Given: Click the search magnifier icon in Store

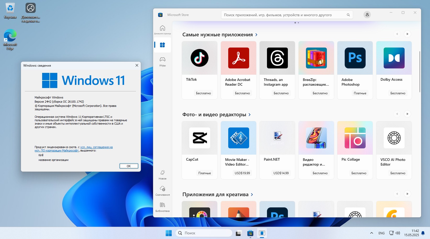Looking at the screenshot, I should pos(348,15).
